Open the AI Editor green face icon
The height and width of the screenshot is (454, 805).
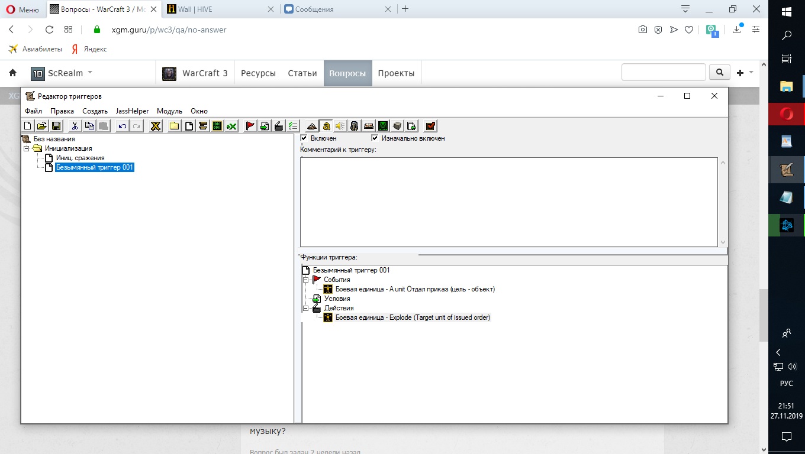[383, 125]
